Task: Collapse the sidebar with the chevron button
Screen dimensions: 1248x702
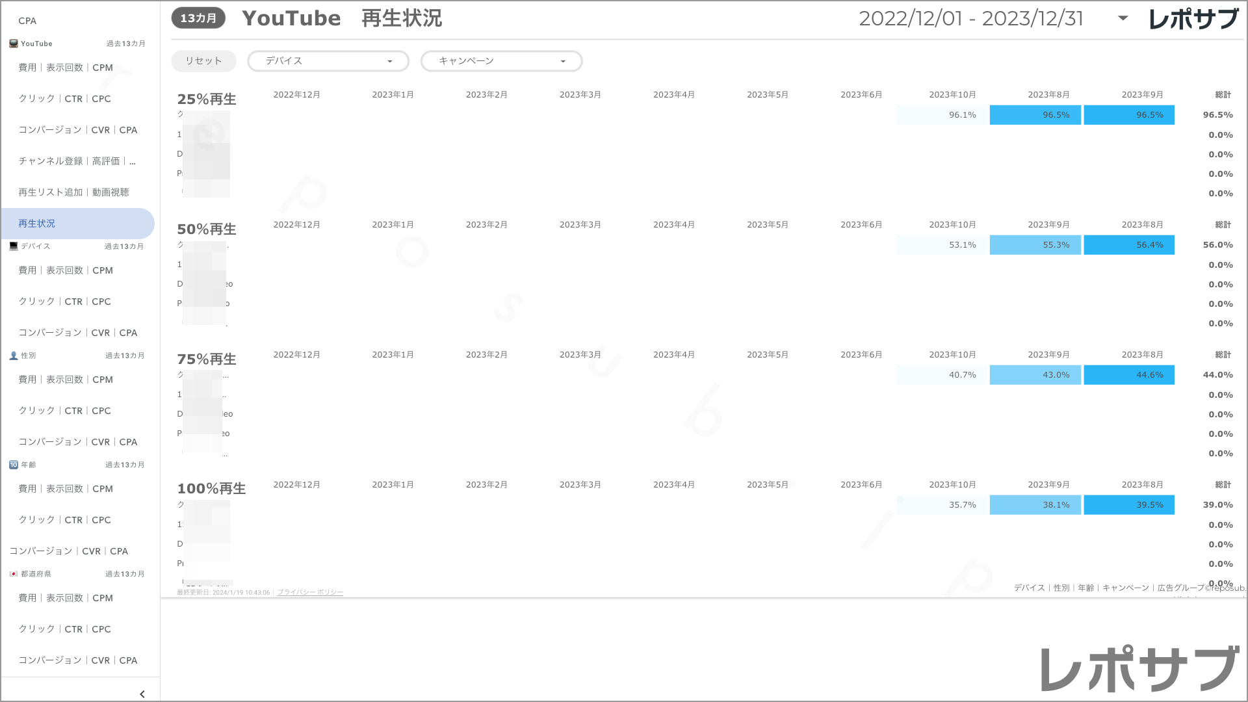Action: coord(142,694)
